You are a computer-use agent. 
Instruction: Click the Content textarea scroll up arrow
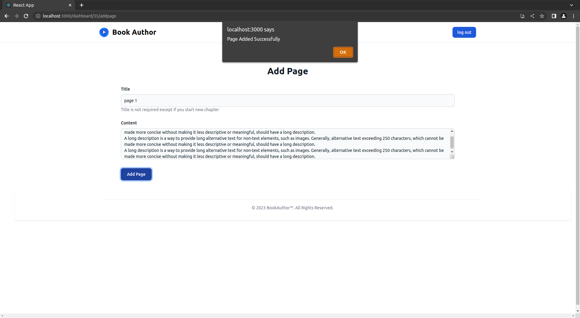pos(452,131)
